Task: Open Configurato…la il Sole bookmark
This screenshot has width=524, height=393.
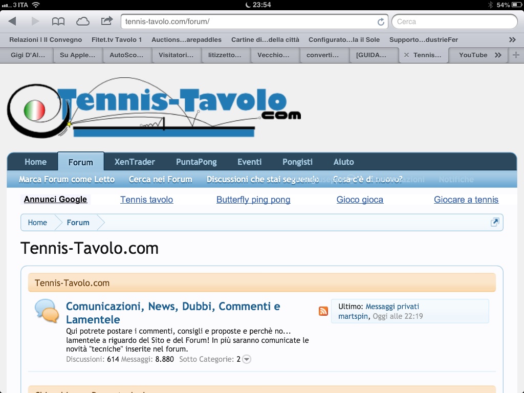Action: click(x=344, y=40)
